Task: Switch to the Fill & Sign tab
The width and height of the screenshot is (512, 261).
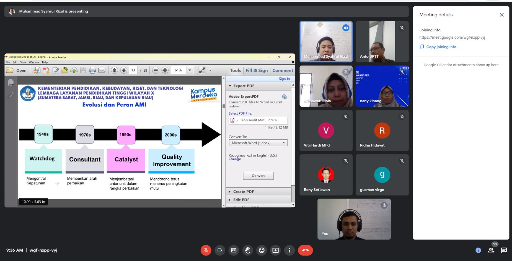Action: pos(257,70)
